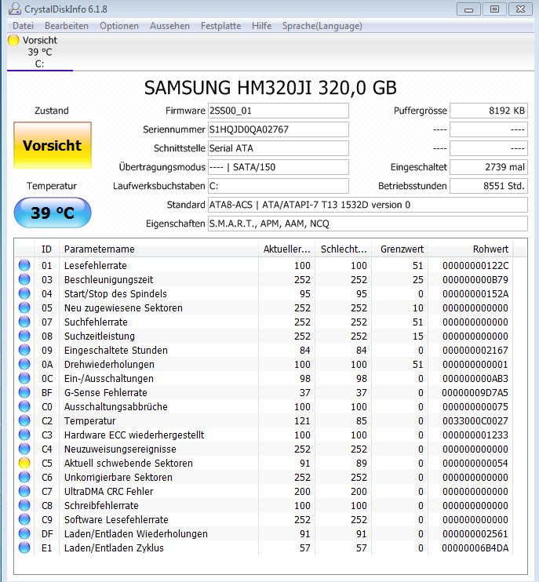The width and height of the screenshot is (539, 582).
Task: Click the Laufwerksbuchstaben field C:
Action: [278, 186]
